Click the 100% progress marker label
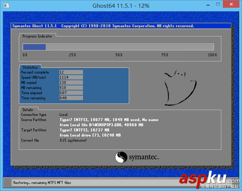 [212, 55]
